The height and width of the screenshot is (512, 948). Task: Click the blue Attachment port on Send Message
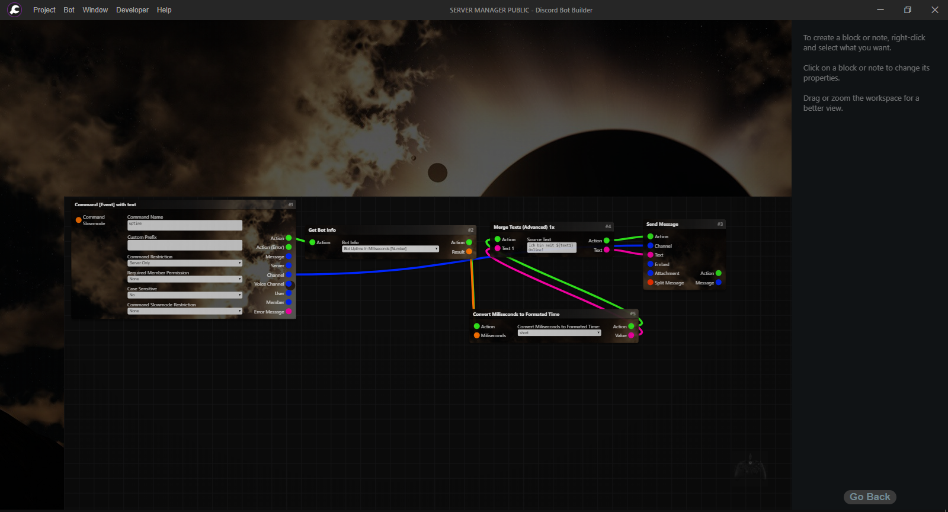650,273
